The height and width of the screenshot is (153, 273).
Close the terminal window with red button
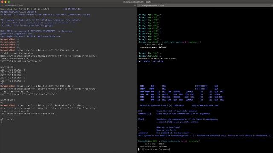pyautogui.click(x=2, y=2)
